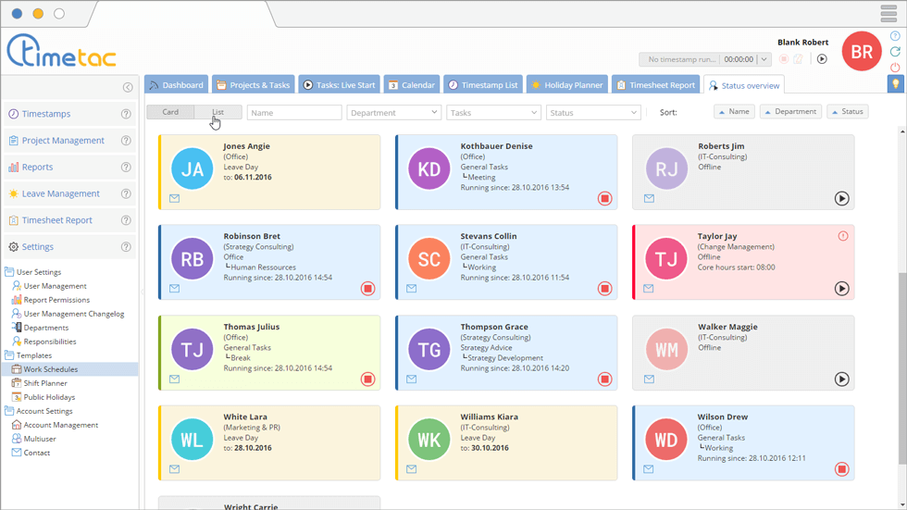The width and height of the screenshot is (907, 510).
Task: Stop Kothbauer Denise's running task
Action: [604, 198]
